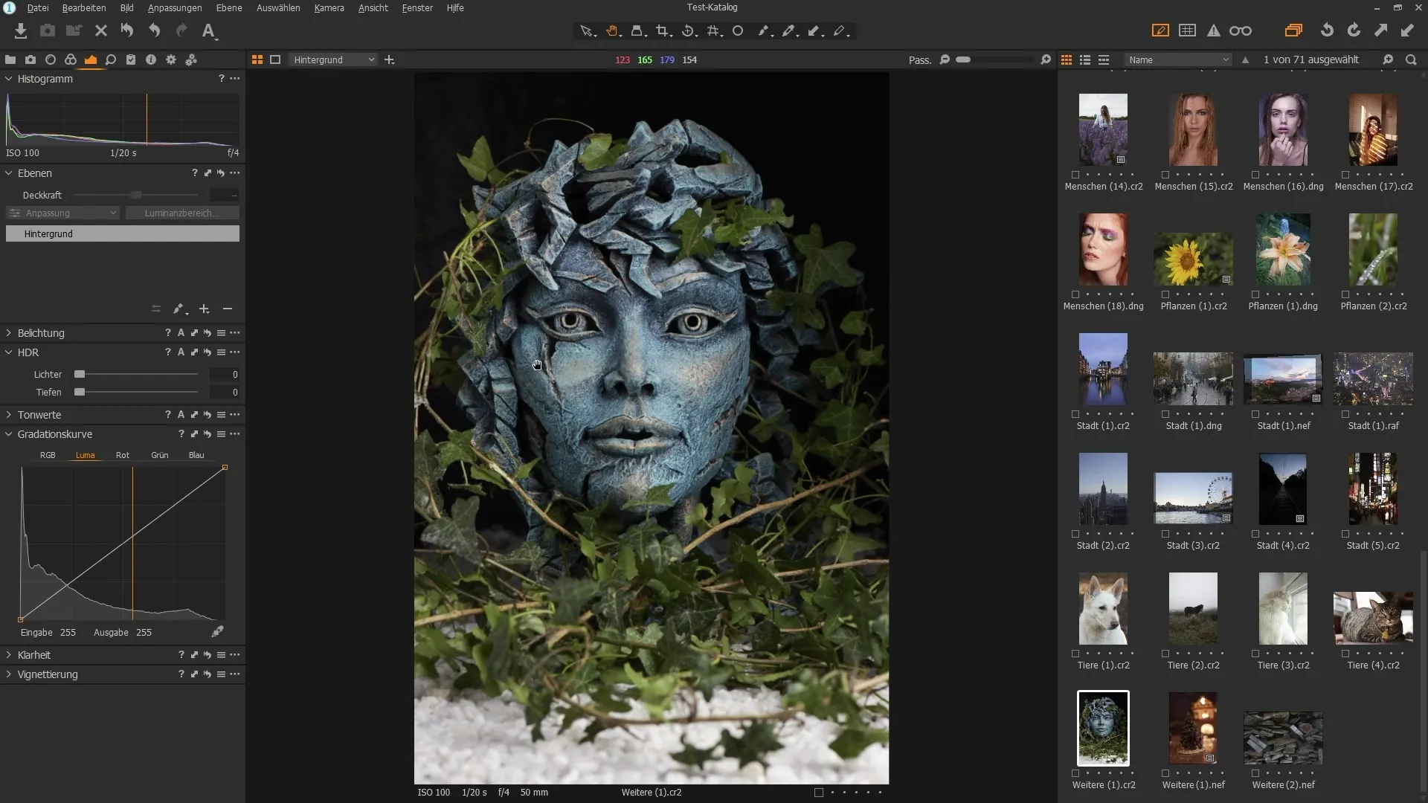Rotate image left with counterclockwise arrow icon

[x=1327, y=30]
